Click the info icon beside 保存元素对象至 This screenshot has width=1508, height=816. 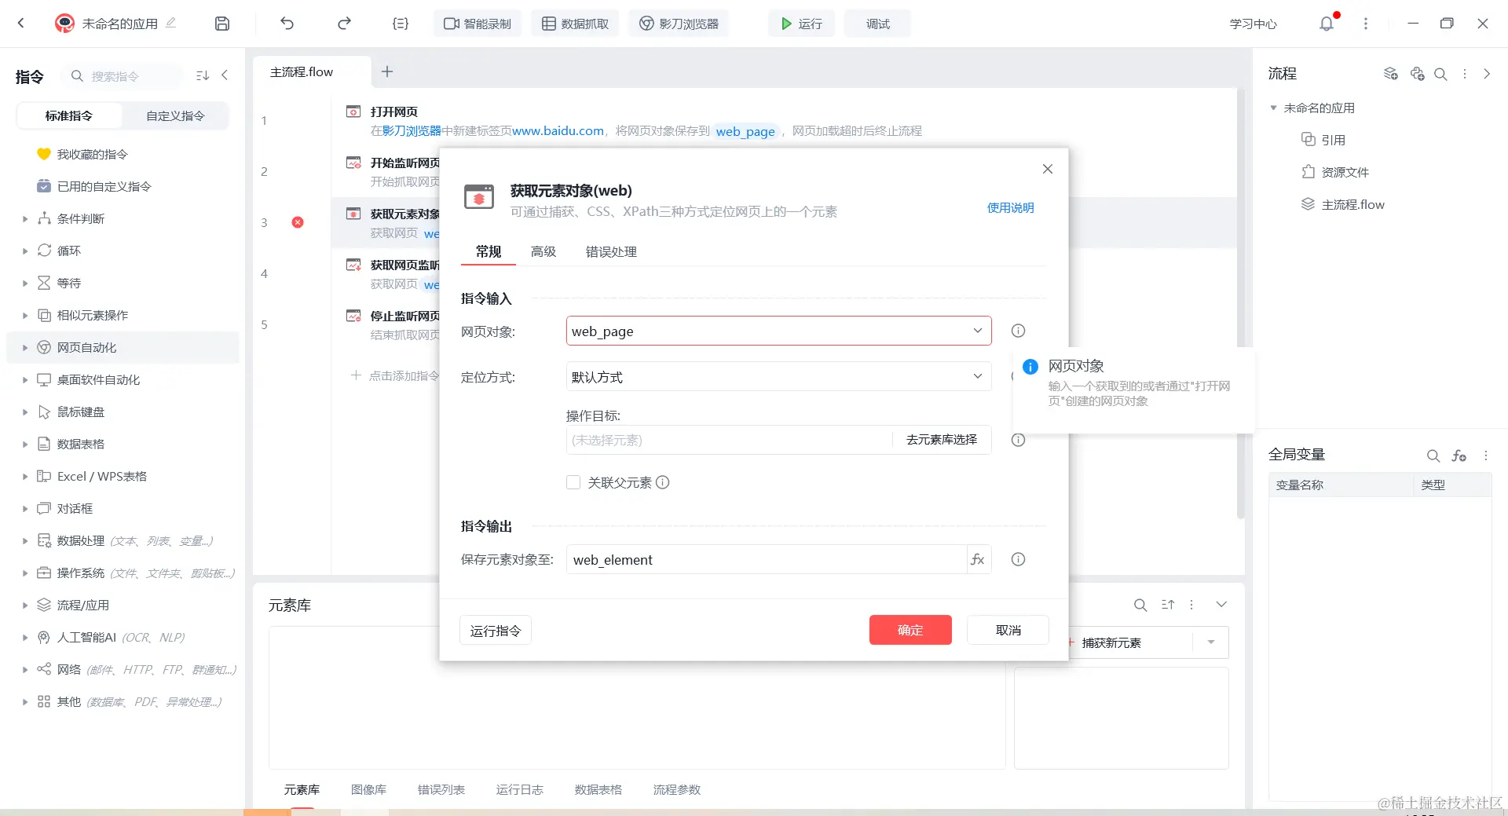[1018, 559]
